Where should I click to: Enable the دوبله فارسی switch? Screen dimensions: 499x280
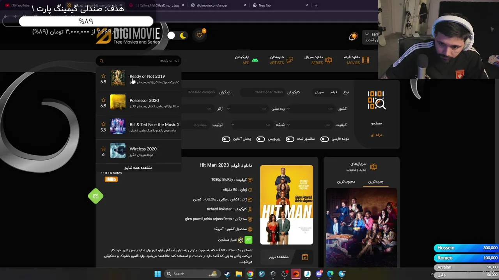point(324,139)
